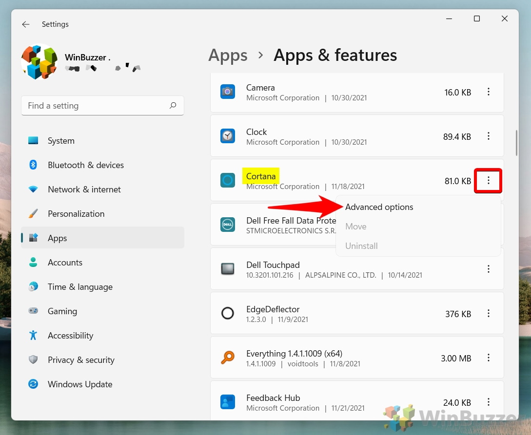The width and height of the screenshot is (531, 435).
Task: Click the apps list vertical scrollbar
Action: (x=516, y=141)
